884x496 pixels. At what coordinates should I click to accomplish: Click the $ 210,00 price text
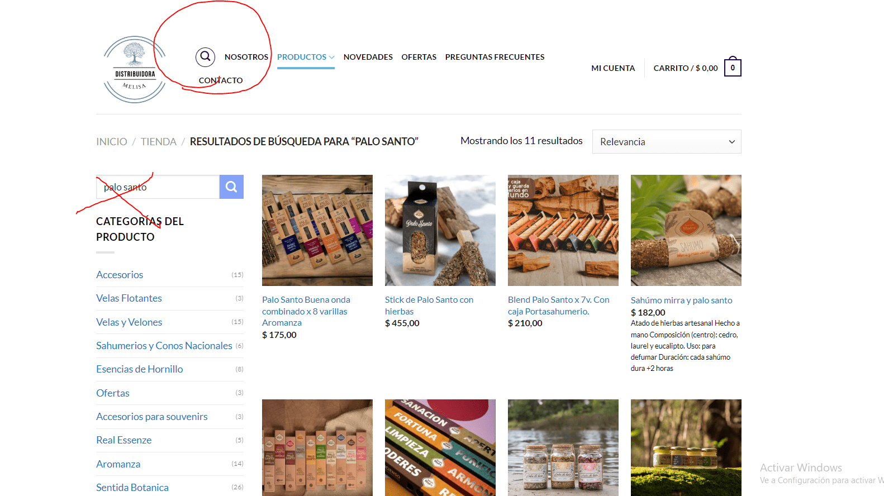[x=525, y=323]
